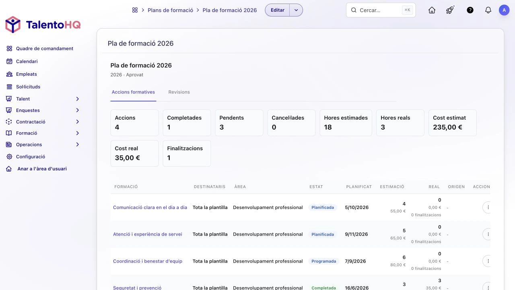Click the ESTAT column header
The height and width of the screenshot is (290, 515).
tap(316, 187)
